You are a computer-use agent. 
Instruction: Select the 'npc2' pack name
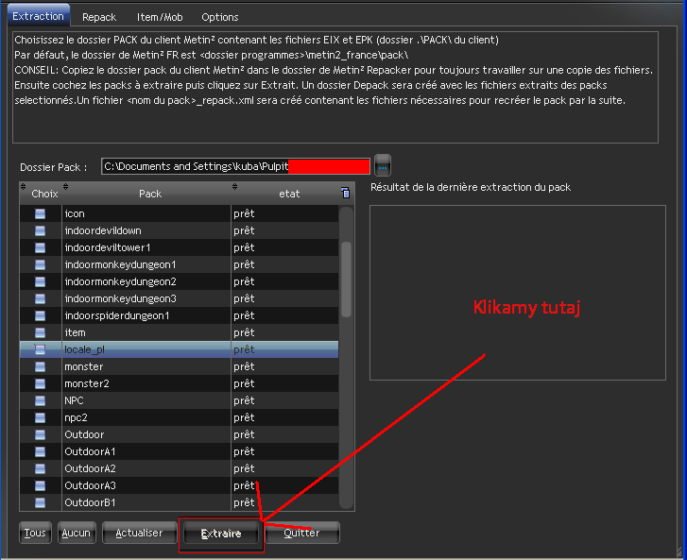(x=76, y=417)
